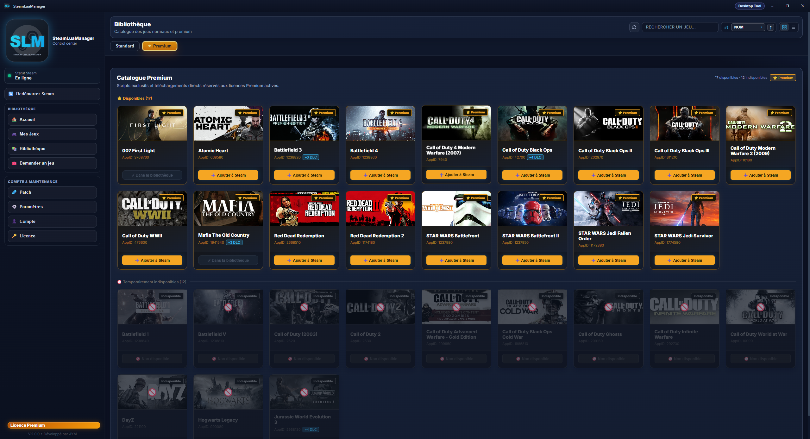Click the Premium badge on Modern Warfare 2 card
The width and height of the screenshot is (810, 439).
tap(779, 113)
